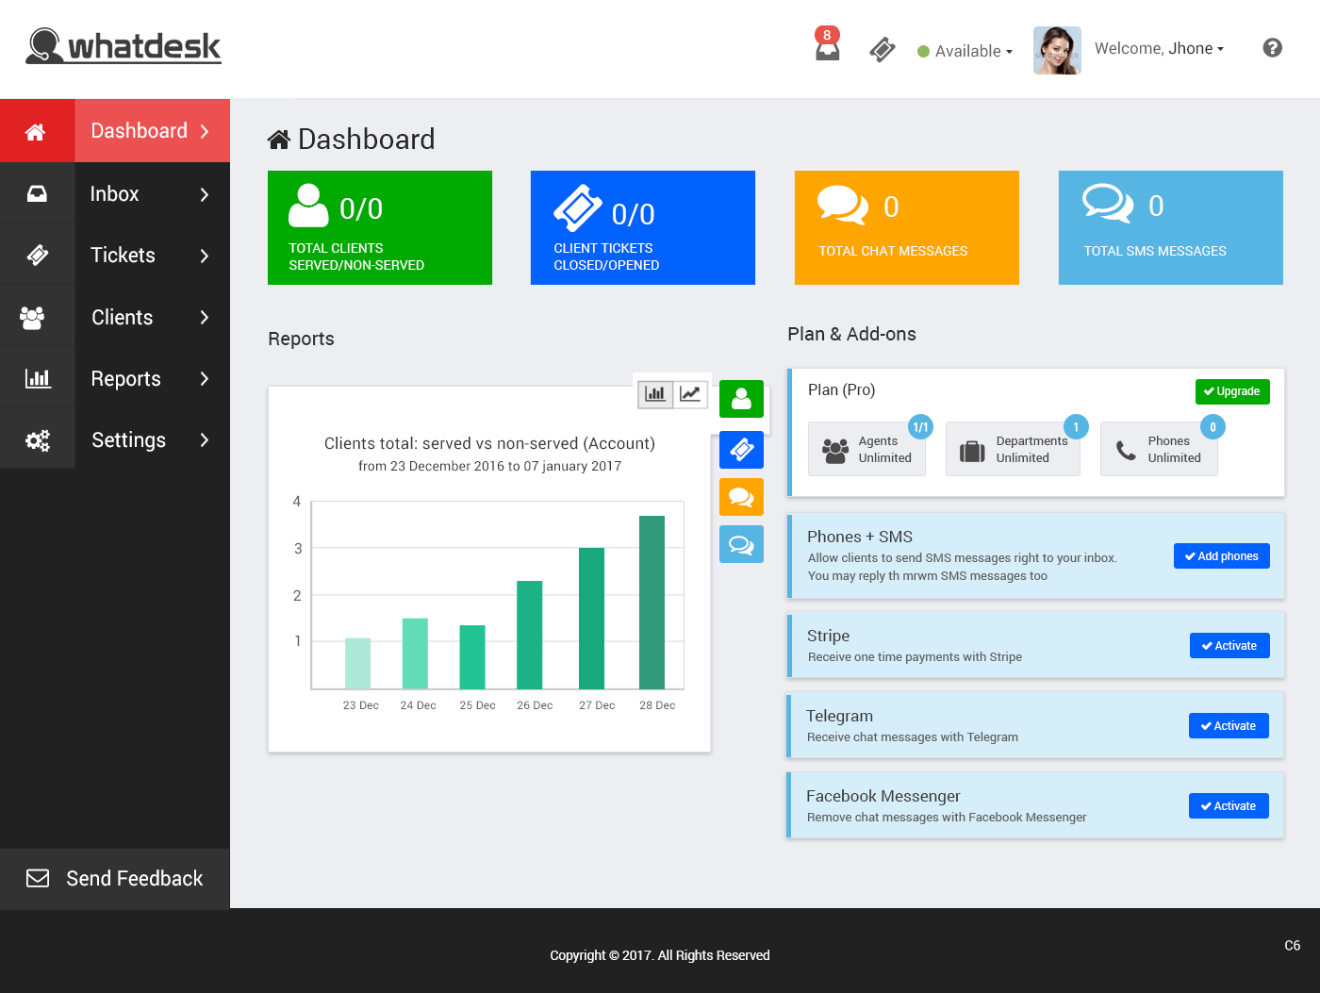This screenshot has height=993, width=1320.
Task: Show the green clients report button
Action: pyautogui.click(x=741, y=399)
